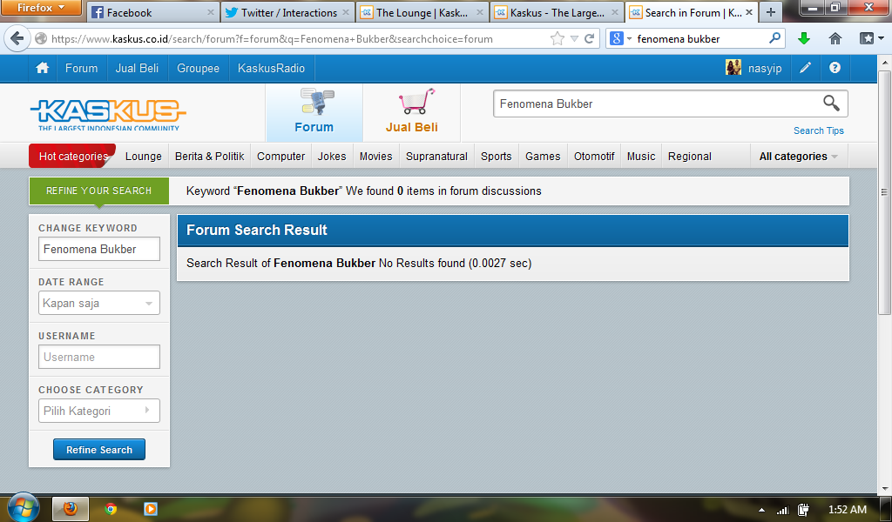Viewport: 892px width, 522px height.
Task: Open the Music category
Action: pyautogui.click(x=641, y=157)
